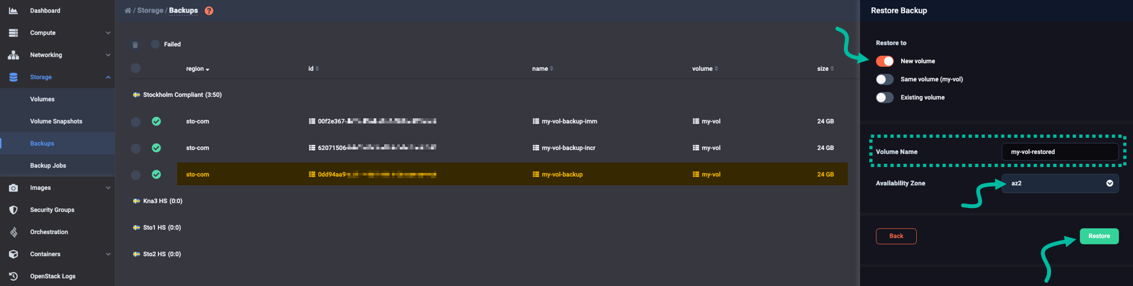Open the Availability Zone az2 dropdown
This screenshot has height=286, width=1133.
1060,183
